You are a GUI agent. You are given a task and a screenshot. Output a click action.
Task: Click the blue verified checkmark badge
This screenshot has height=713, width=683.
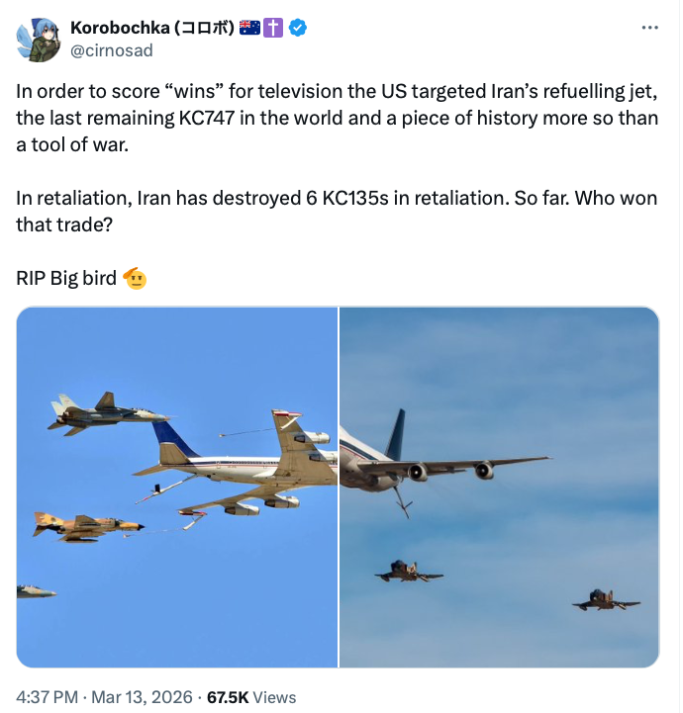298,28
